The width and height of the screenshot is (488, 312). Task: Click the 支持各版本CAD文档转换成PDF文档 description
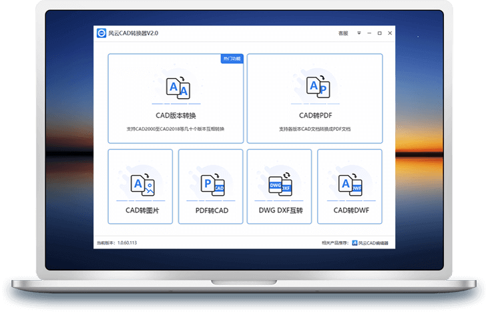tap(314, 129)
